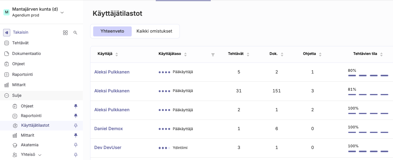Image resolution: width=393 pixels, height=160 pixels.
Task: Click Daniel Demox's 100% task progress bar
Action: coord(368,132)
